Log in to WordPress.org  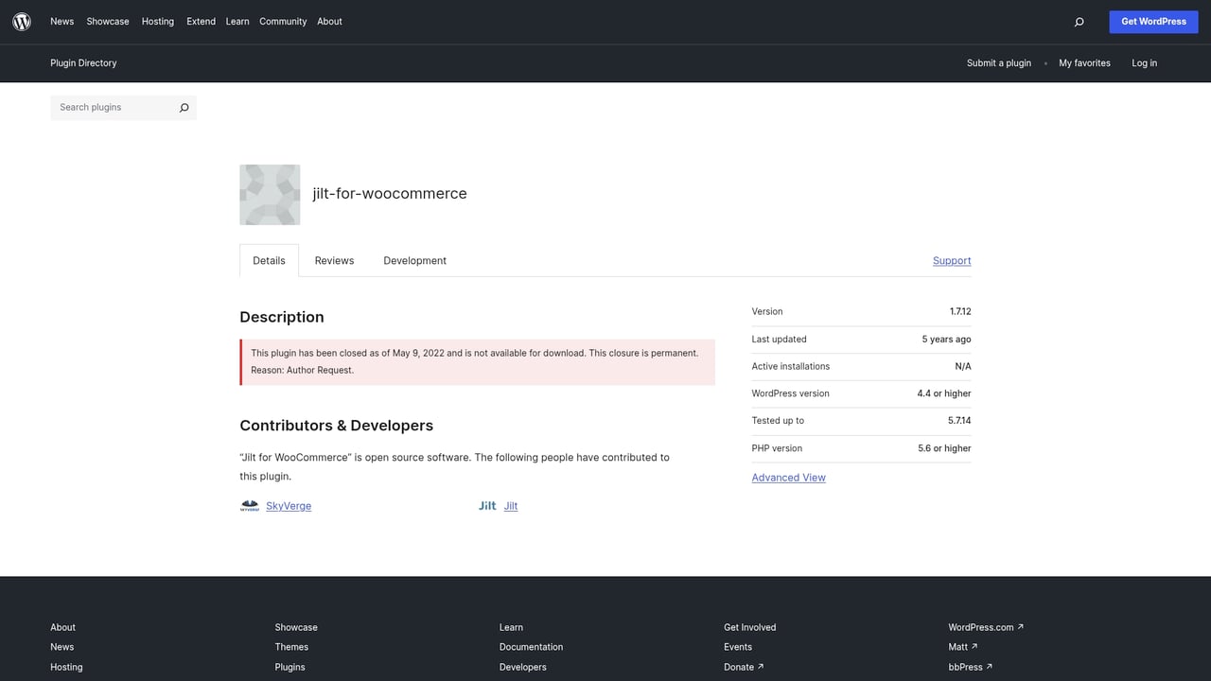pos(1144,62)
